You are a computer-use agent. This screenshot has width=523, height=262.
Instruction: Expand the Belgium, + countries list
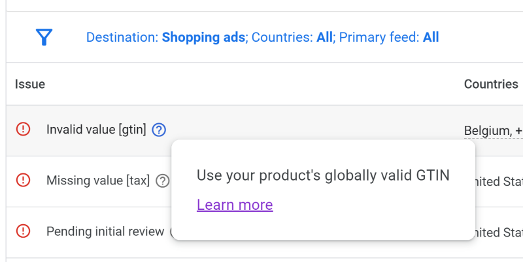tap(494, 130)
